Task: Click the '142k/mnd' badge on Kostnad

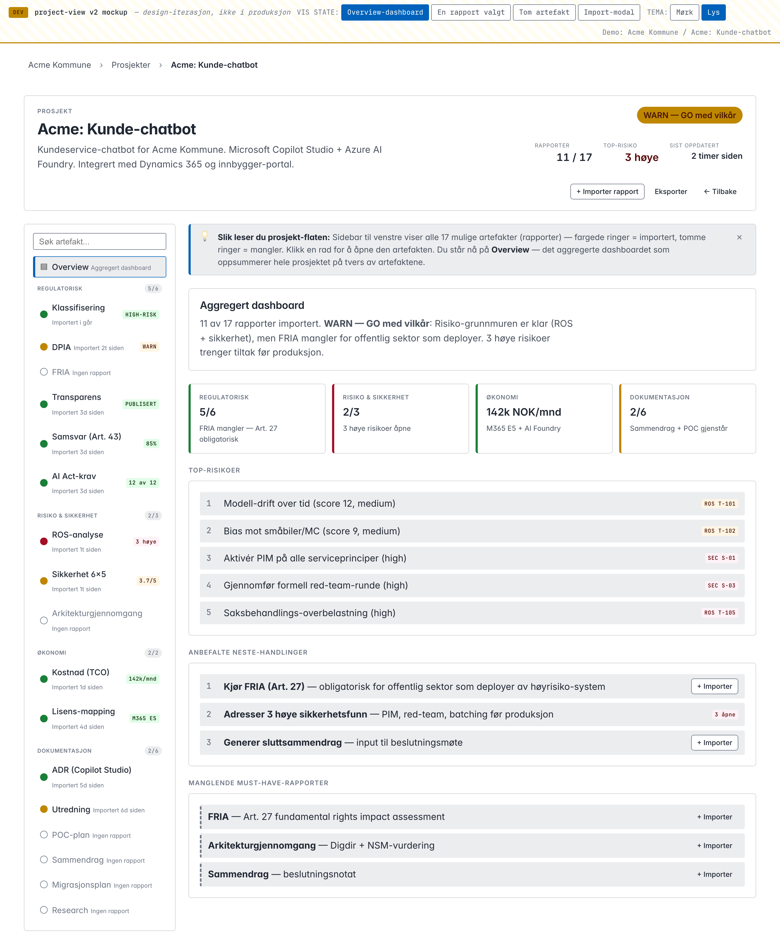Action: pos(142,679)
